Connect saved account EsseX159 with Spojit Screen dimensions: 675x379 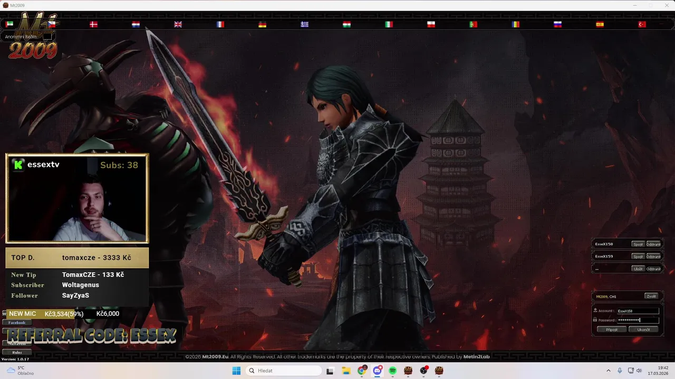[638, 256]
